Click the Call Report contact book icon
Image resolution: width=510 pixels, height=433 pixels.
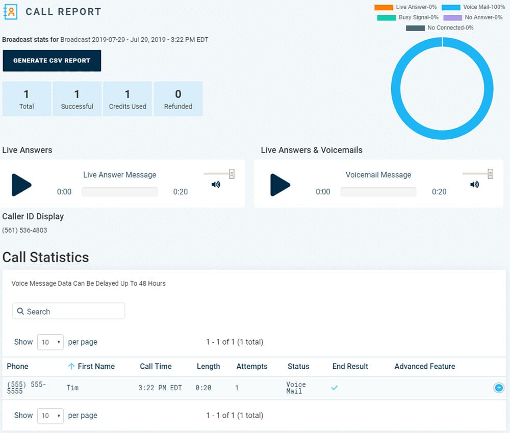point(10,12)
